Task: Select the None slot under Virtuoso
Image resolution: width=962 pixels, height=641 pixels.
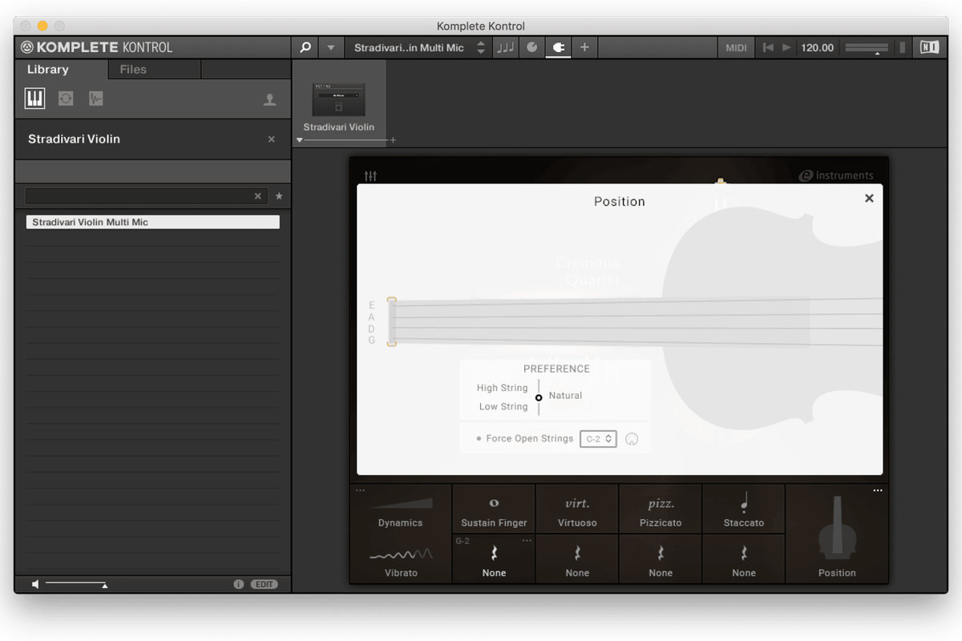Action: [x=577, y=559]
